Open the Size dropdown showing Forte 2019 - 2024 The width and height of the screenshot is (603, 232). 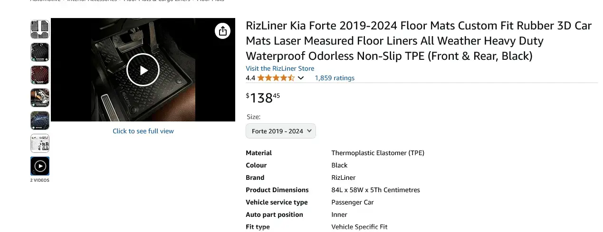tap(281, 131)
